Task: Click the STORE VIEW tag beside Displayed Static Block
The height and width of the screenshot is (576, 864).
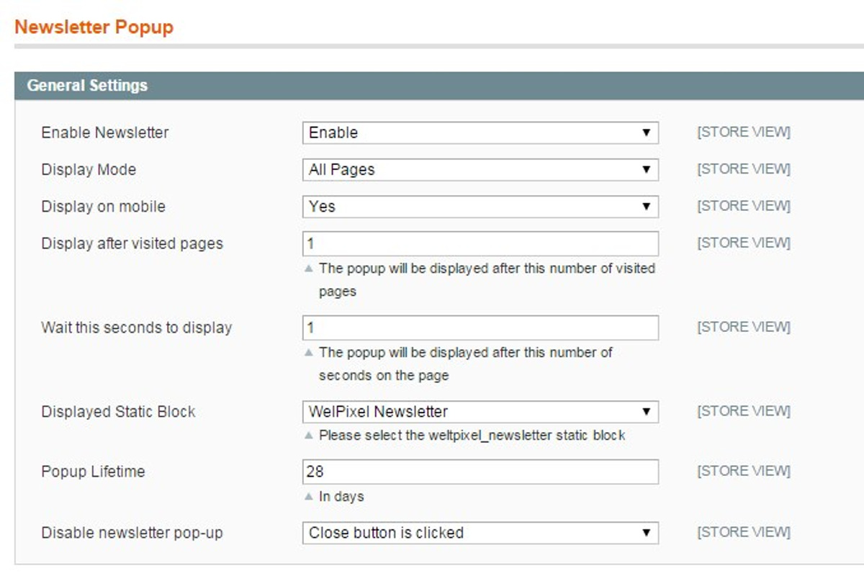Action: click(x=744, y=411)
